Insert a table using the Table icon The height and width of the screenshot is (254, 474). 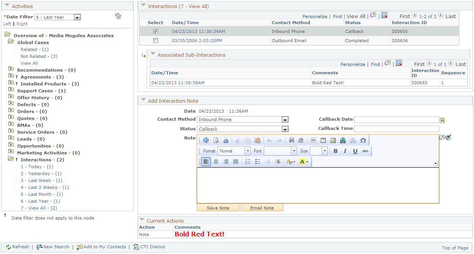click(x=323, y=140)
